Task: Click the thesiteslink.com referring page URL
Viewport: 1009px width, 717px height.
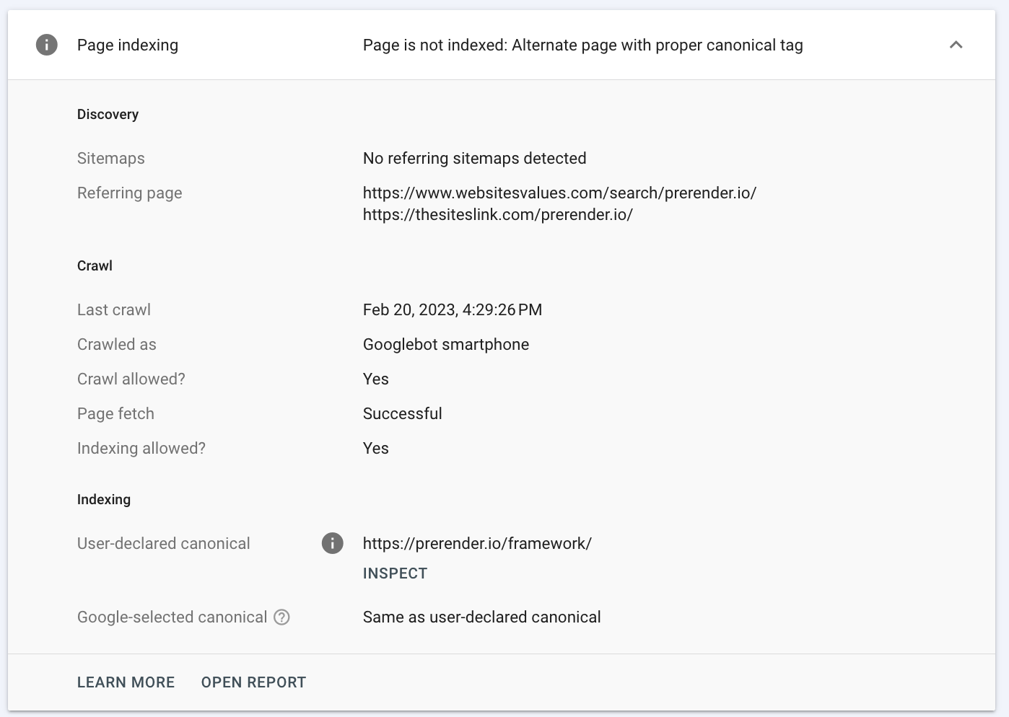Action: pos(497,215)
